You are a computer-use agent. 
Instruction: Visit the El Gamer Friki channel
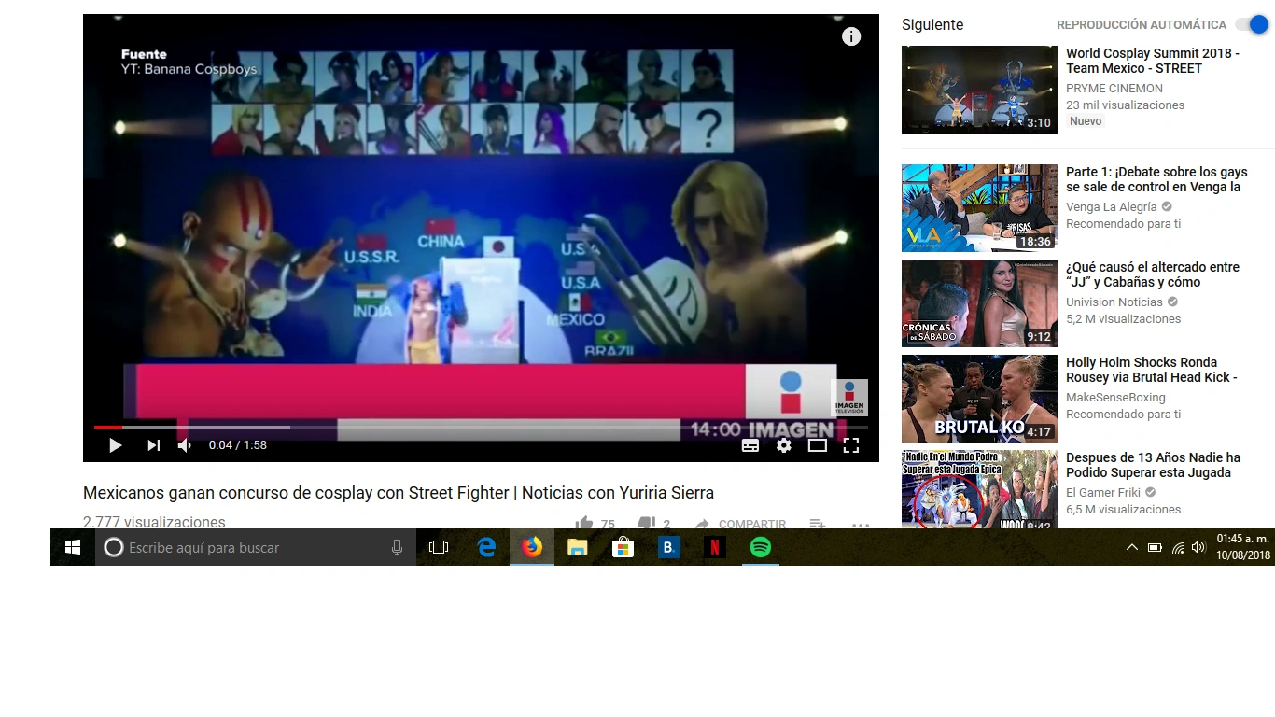(x=1103, y=493)
